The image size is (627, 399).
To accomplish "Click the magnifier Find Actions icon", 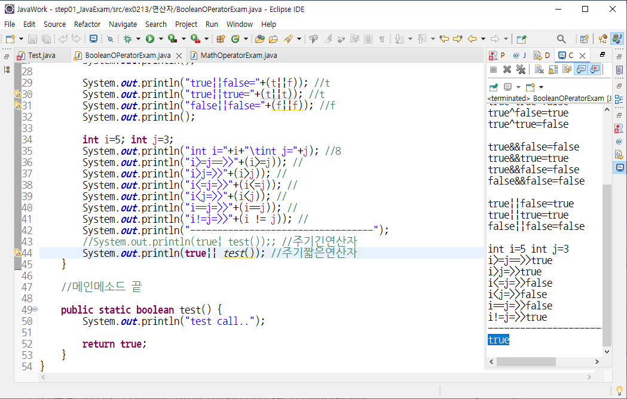I will click(x=561, y=39).
